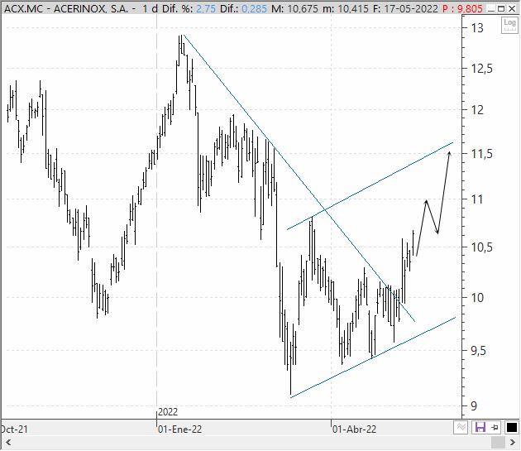This screenshot has height=451, width=521.
Task: Close the ACX.MC chart window
Action: (x=512, y=8)
